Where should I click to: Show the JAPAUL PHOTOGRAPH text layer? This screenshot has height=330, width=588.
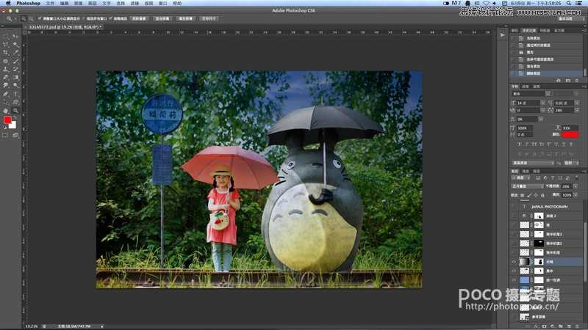[x=514, y=206]
